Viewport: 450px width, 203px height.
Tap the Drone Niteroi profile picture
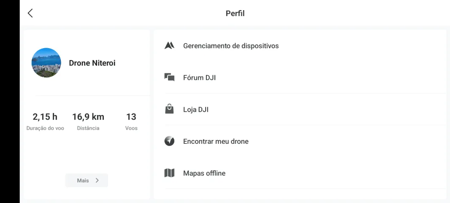click(46, 63)
